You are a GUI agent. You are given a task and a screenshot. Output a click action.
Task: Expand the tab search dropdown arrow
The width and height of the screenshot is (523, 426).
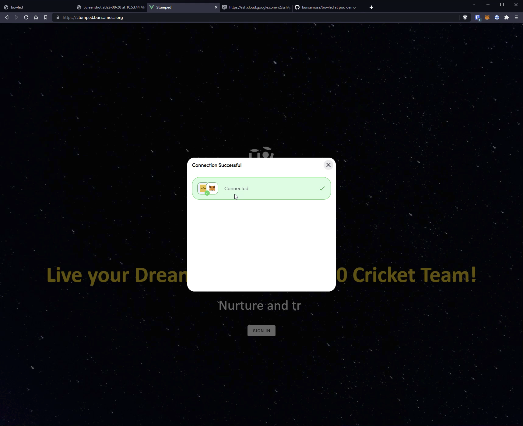(x=474, y=5)
